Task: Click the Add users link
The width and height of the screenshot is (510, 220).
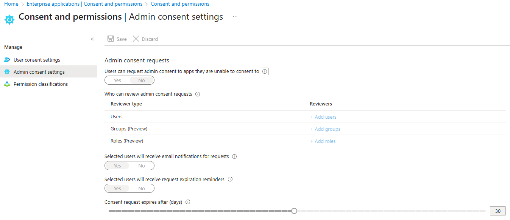Action: coord(323,117)
